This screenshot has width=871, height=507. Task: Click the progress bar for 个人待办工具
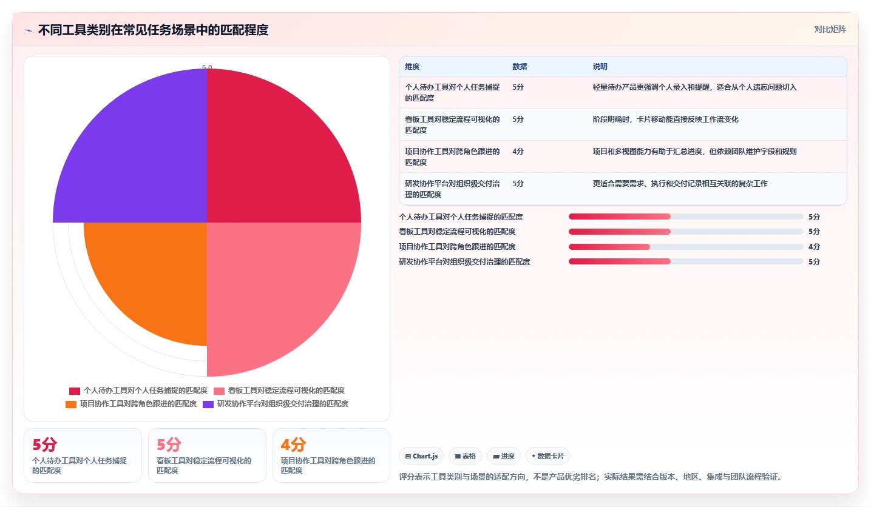pyautogui.click(x=686, y=217)
